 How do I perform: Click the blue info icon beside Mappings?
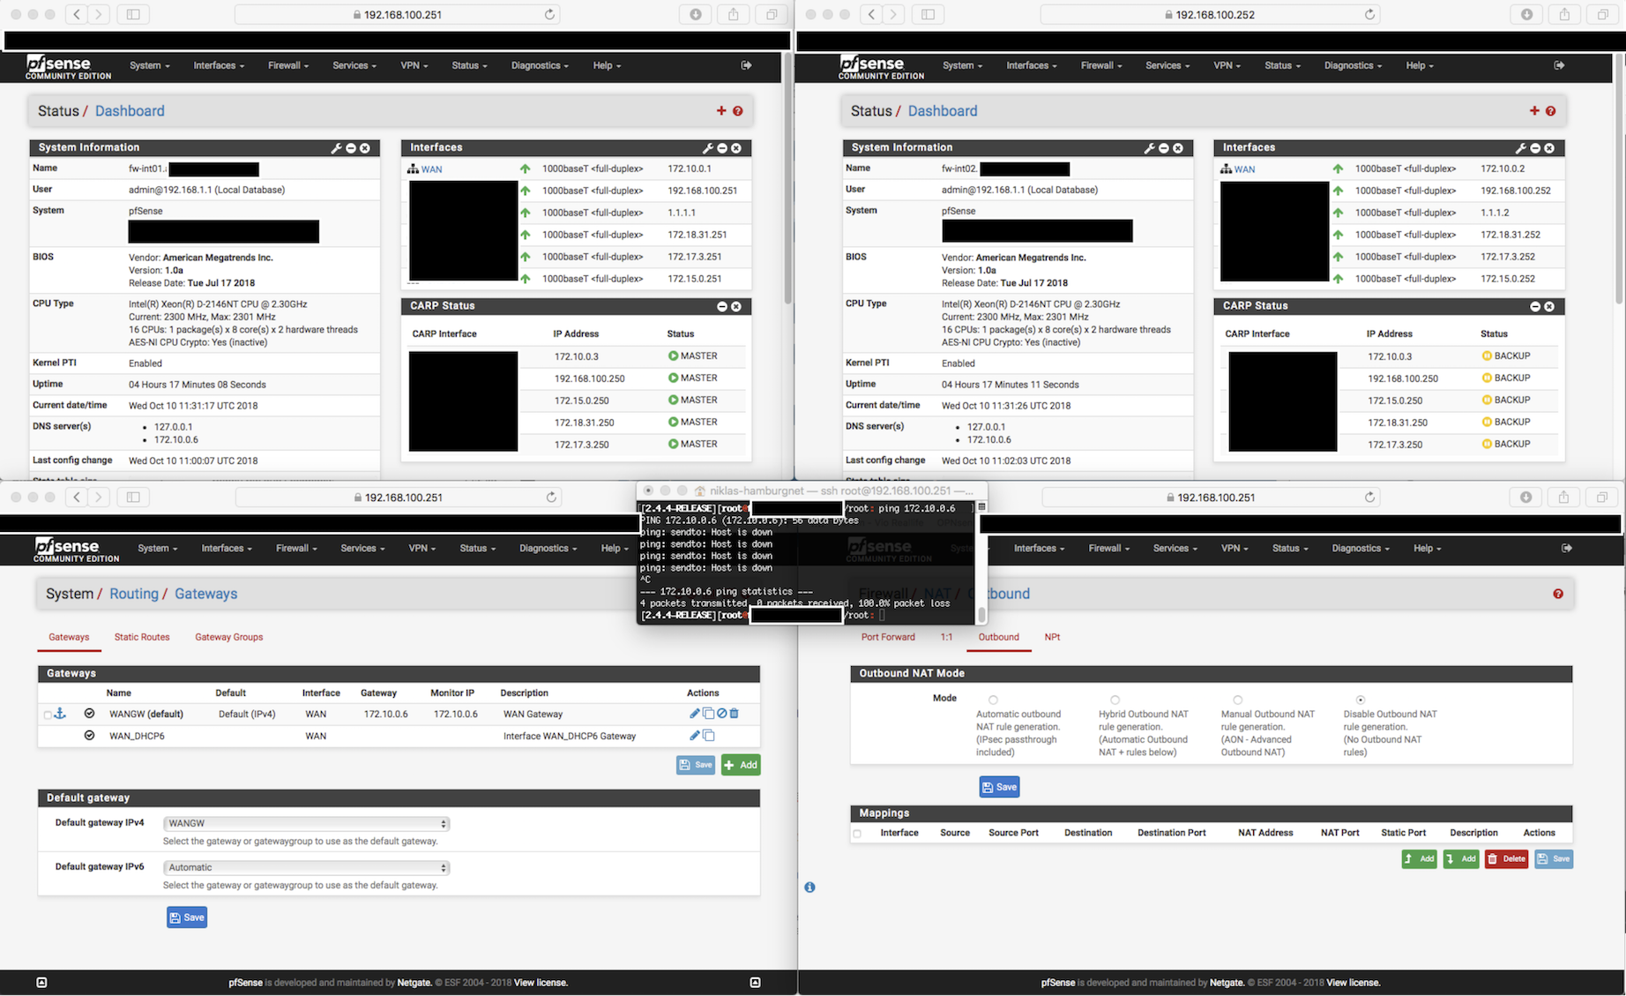pos(809,887)
